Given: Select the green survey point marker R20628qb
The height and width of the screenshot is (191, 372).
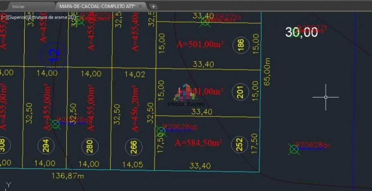Looking at the screenshot, I should click(x=161, y=131).
